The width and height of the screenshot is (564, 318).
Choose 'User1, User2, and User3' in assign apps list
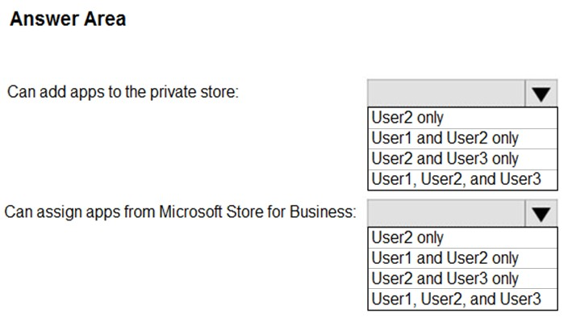462,299
